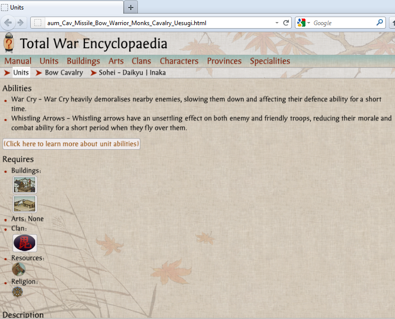Click the Whistling Arrows ability text

coord(201,123)
